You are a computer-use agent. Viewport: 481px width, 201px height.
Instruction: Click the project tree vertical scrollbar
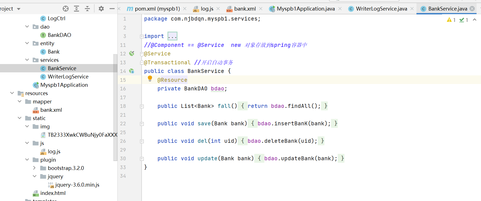tap(115, 108)
